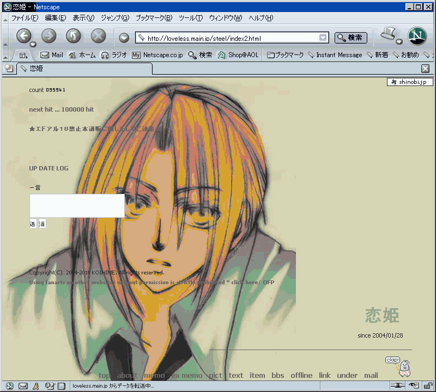Open the ツール(T) menu
Screen dimensions: 436x392
coord(191,18)
